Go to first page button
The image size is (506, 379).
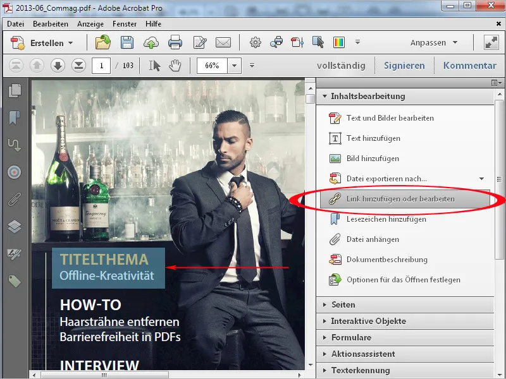(x=16, y=66)
